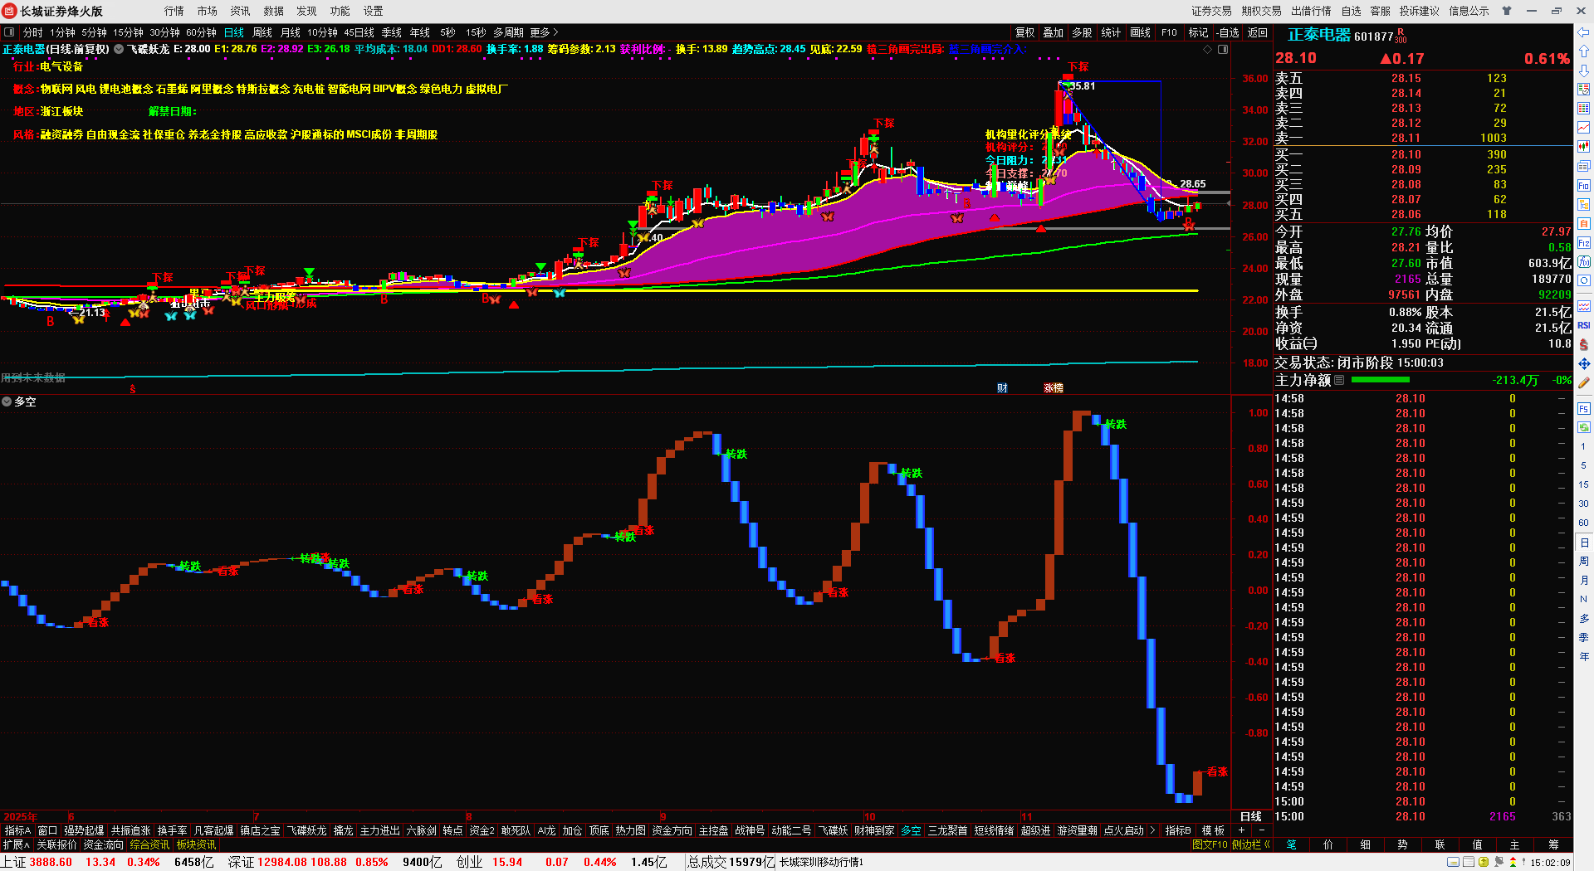Select the 60 minute period in the right strip
1594x871 pixels.
tap(1583, 523)
